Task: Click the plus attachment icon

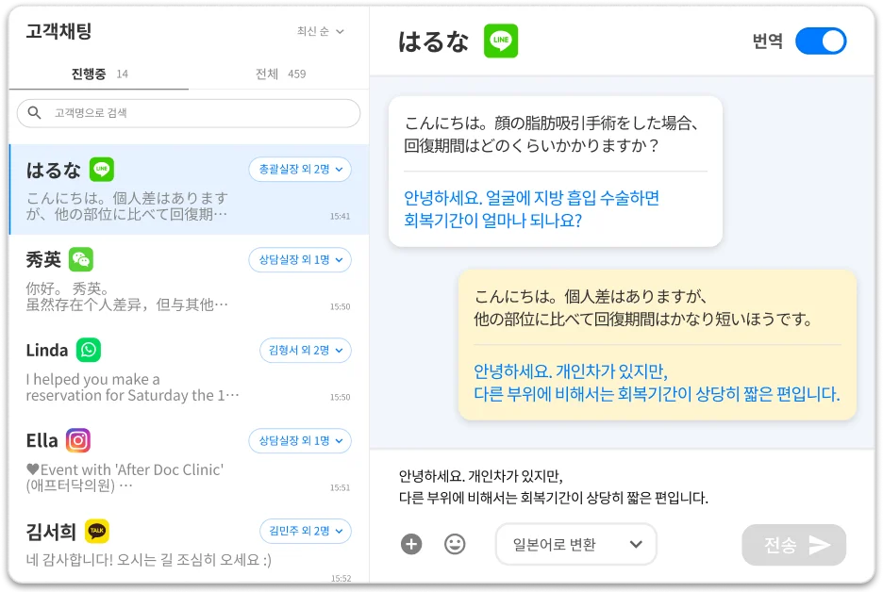Action: pyautogui.click(x=411, y=544)
